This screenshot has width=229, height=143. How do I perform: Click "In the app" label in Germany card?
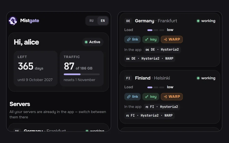(x=133, y=50)
